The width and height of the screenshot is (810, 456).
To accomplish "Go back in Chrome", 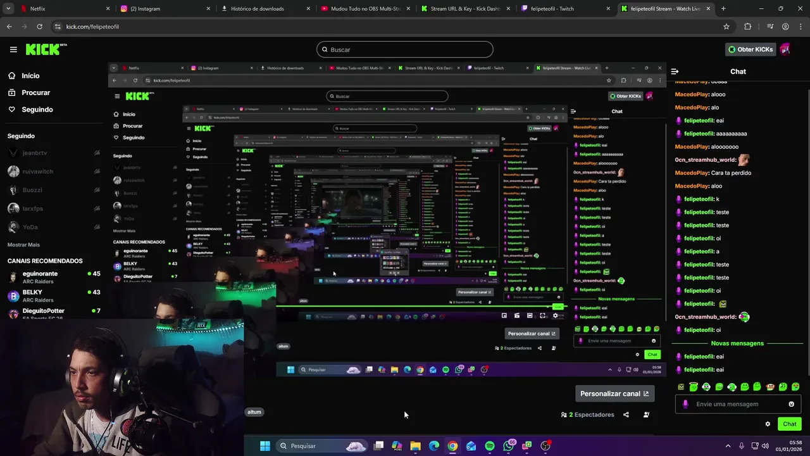I will pyautogui.click(x=9, y=27).
